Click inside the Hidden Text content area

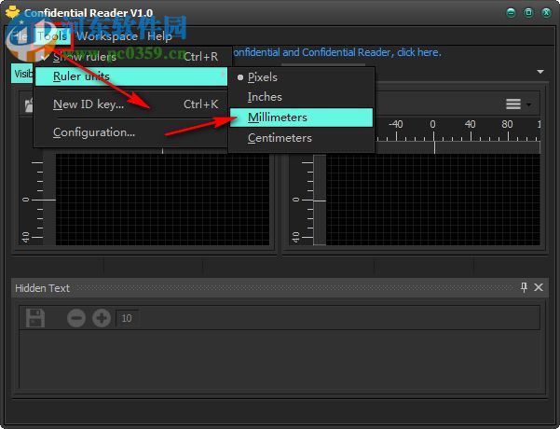[x=280, y=359]
